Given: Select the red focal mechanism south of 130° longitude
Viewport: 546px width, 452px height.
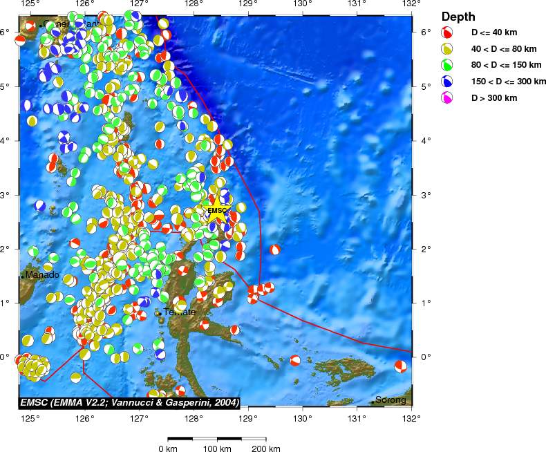Looking at the screenshot, I should click(295, 360).
